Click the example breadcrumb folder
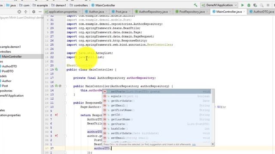This screenshot has height=154, width=275. pyautogui.click(x=40, y=5)
